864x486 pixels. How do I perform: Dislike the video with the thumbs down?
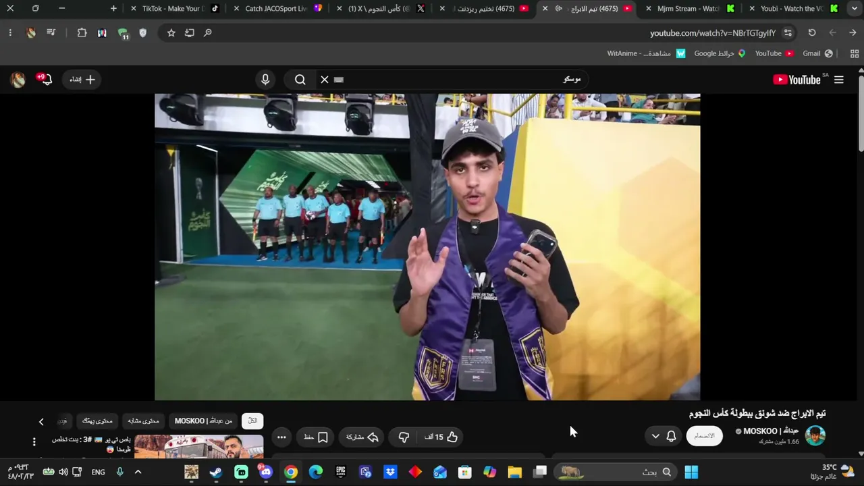pos(404,437)
